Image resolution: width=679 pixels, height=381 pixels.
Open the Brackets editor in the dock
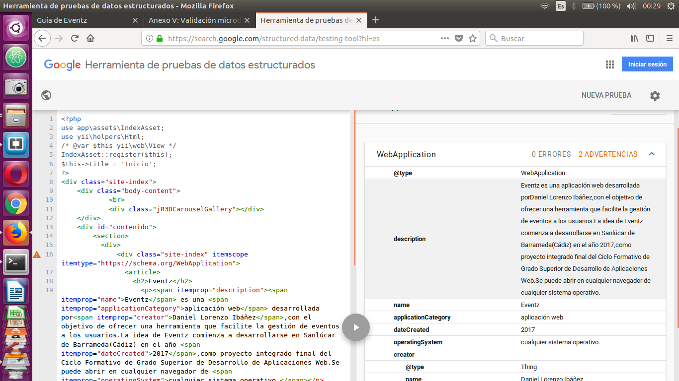[16, 144]
